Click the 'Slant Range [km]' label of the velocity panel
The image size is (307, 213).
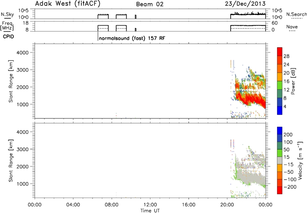[x=11, y=161]
